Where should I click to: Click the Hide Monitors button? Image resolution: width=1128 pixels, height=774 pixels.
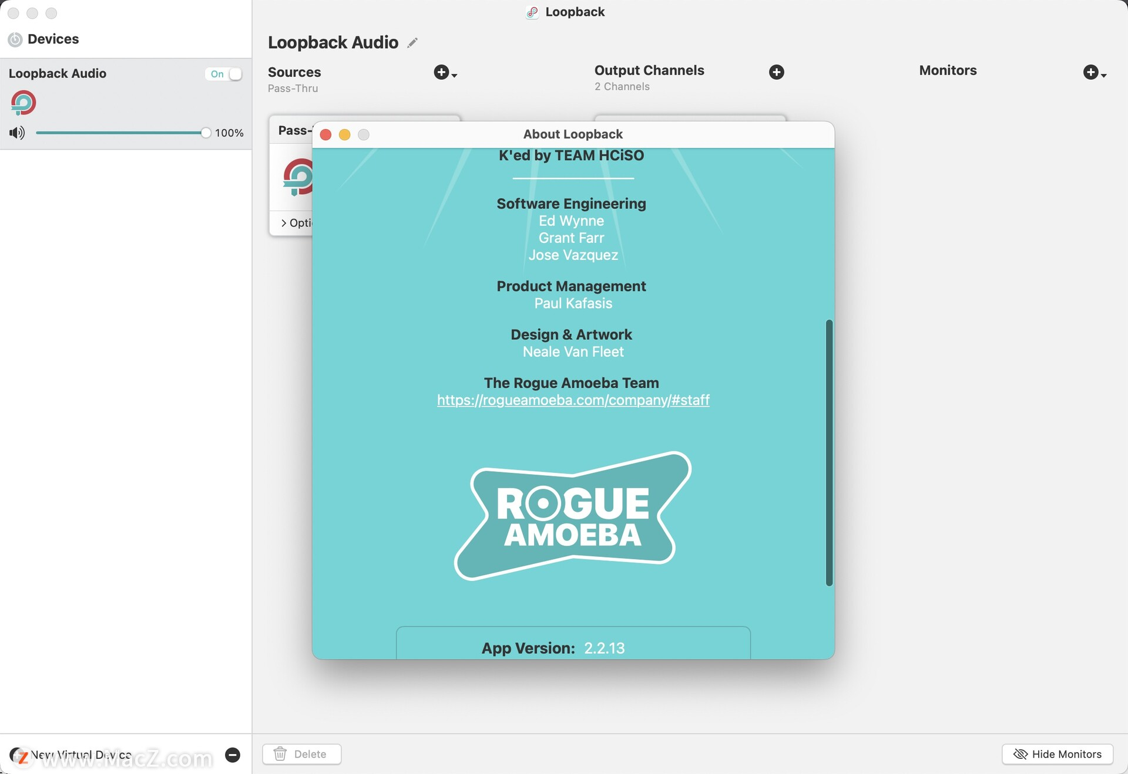tap(1057, 754)
